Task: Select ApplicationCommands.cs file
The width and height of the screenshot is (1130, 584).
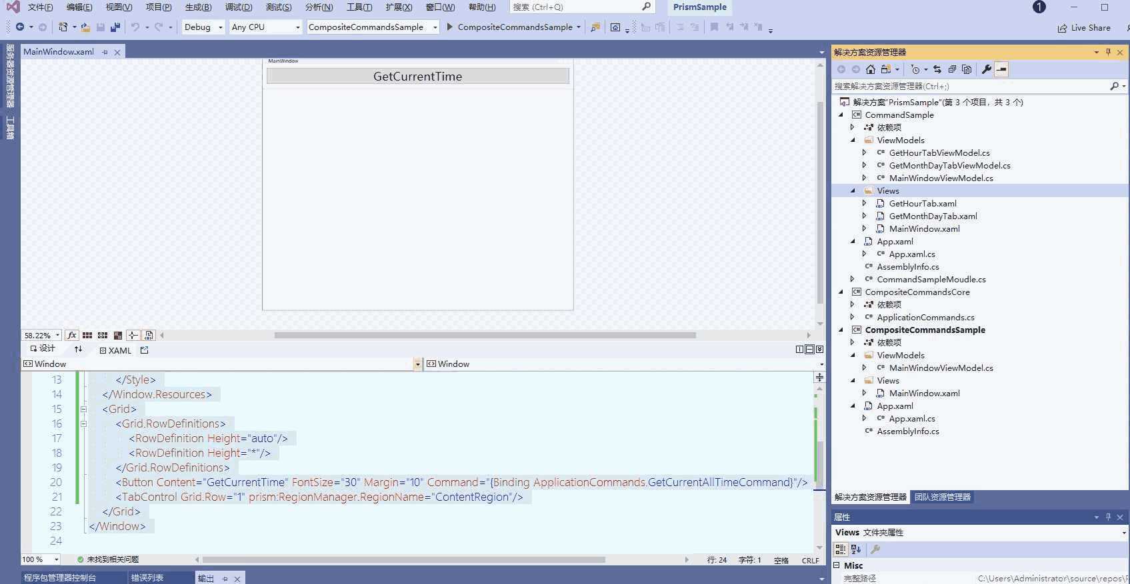Action: tap(925, 317)
